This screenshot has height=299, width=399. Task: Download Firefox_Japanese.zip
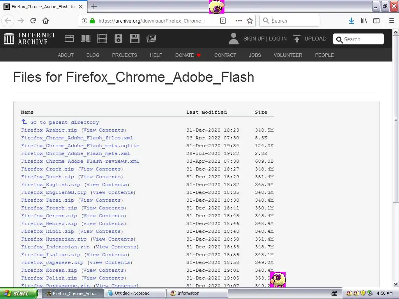tap(52, 262)
